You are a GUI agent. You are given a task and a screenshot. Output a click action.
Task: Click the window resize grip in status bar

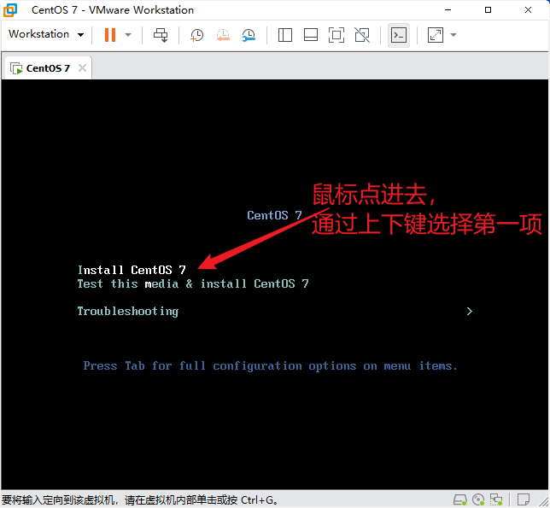pos(544,502)
